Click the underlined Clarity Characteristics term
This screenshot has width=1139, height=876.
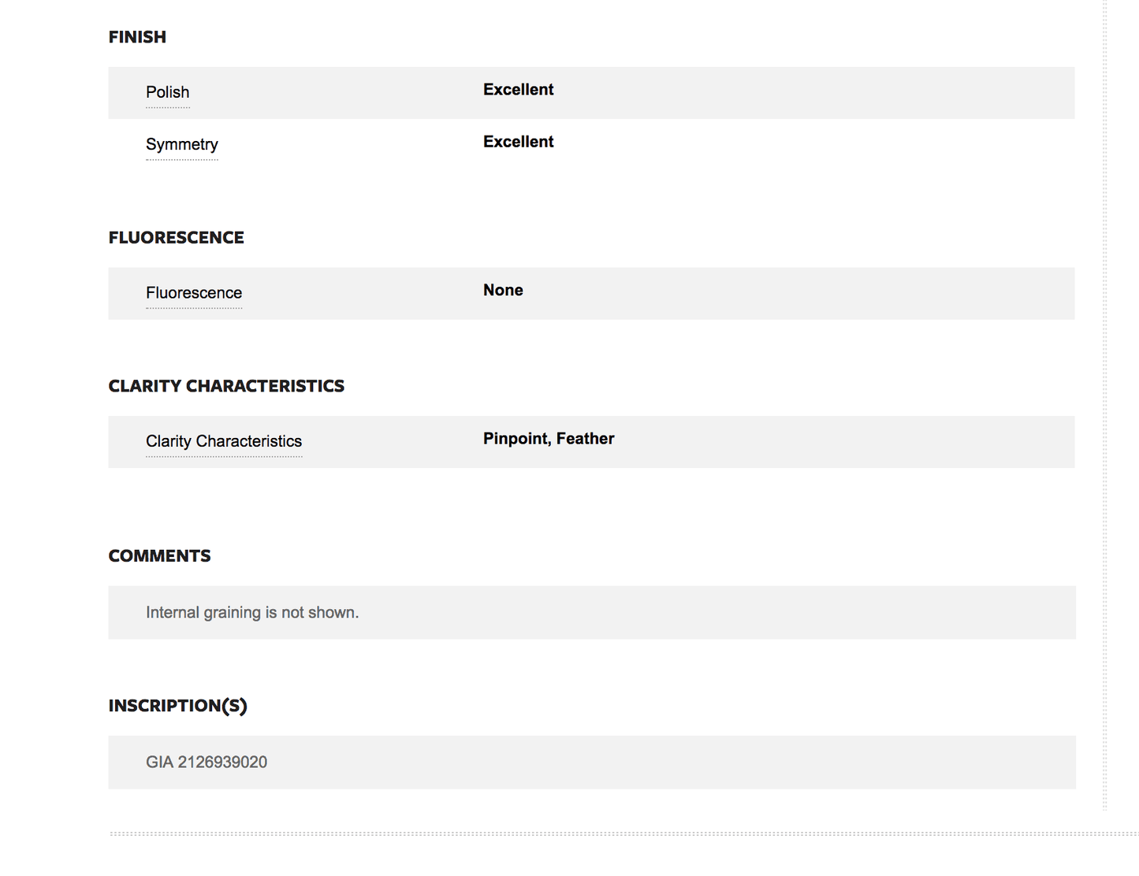click(223, 441)
